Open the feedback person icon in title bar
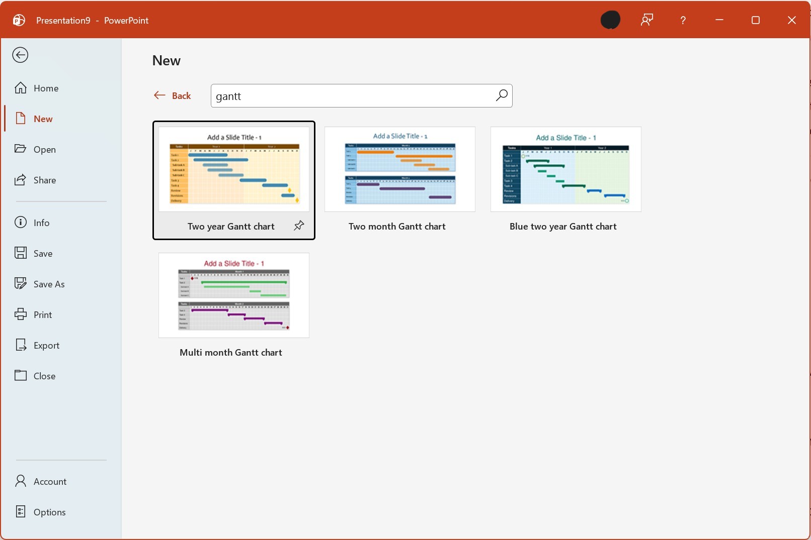 (647, 20)
